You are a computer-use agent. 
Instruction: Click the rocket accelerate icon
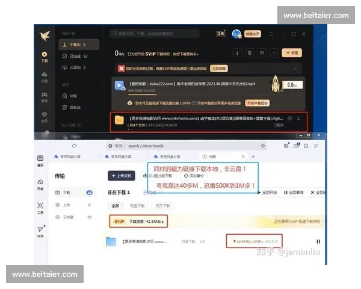tap(275, 84)
